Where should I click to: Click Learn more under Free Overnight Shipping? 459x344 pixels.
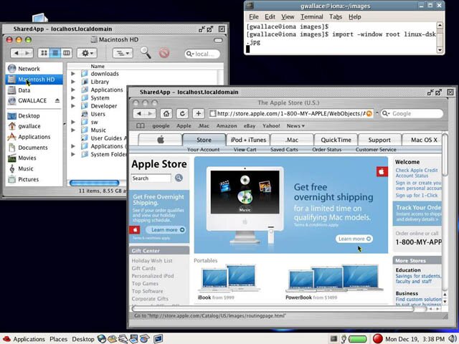pos(166,229)
